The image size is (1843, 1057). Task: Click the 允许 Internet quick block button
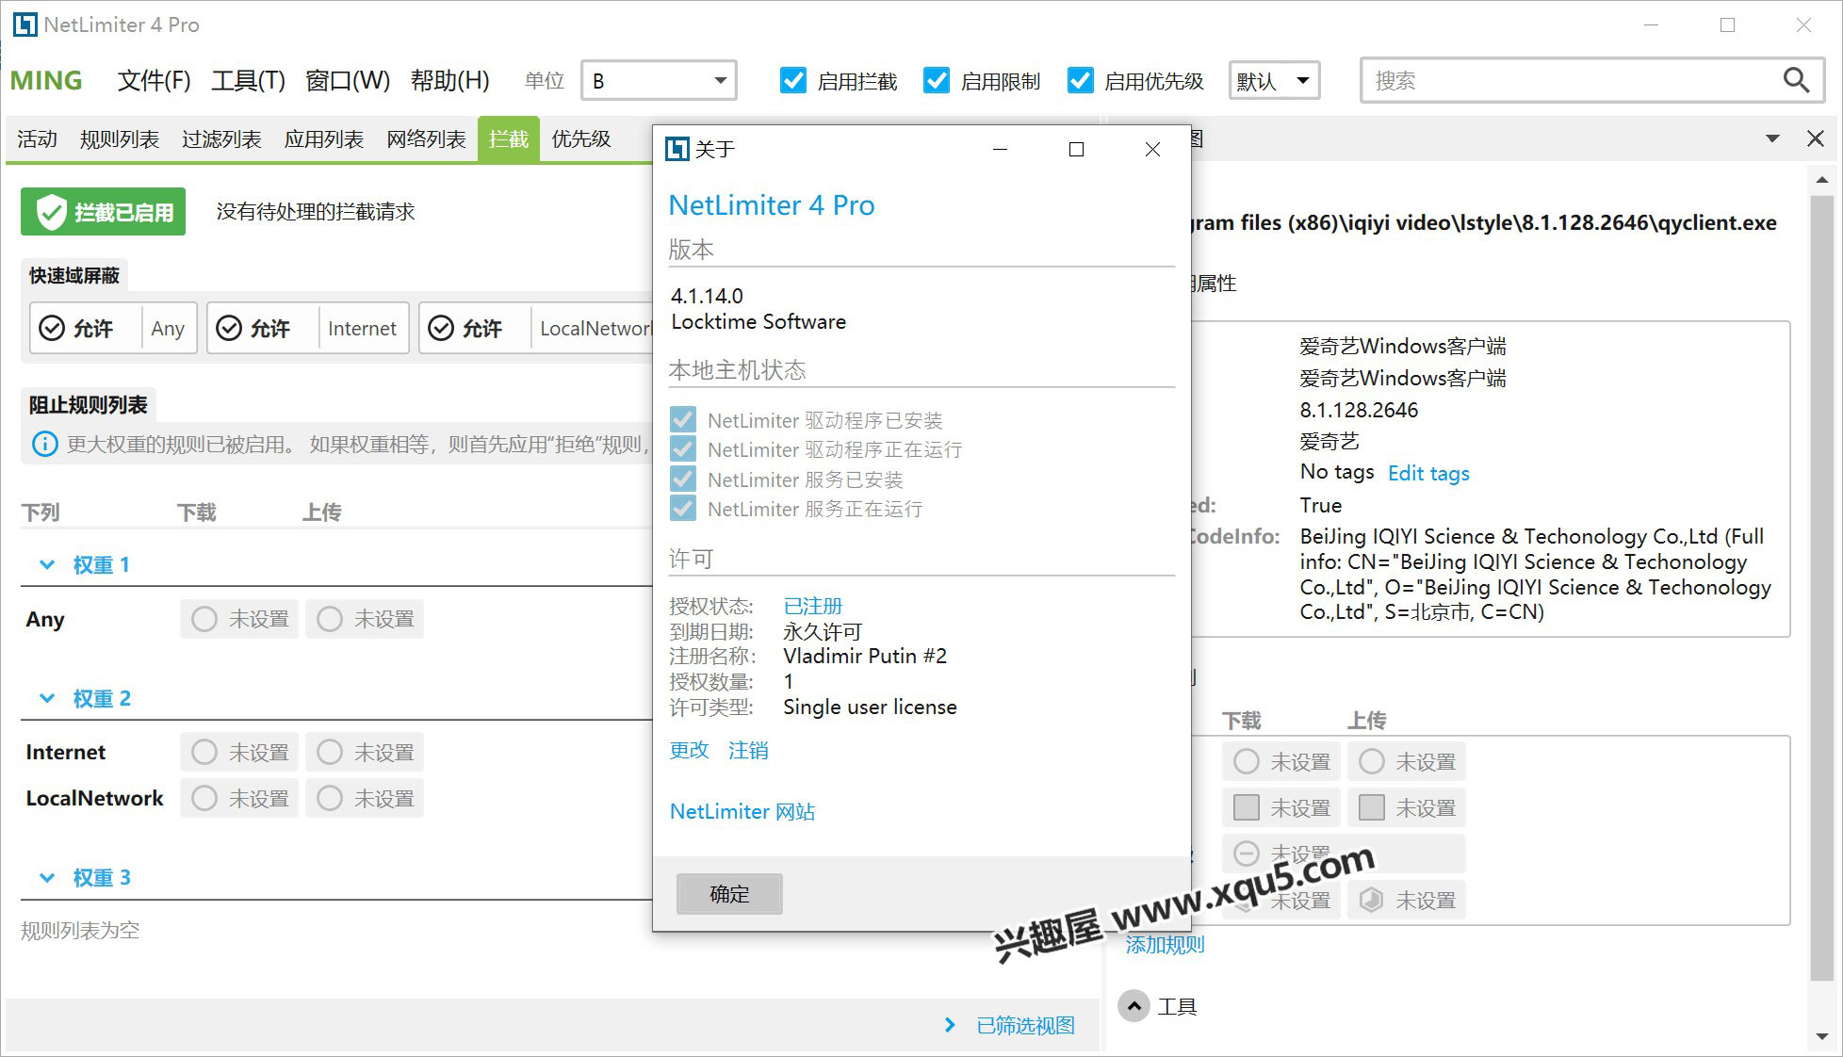point(308,328)
